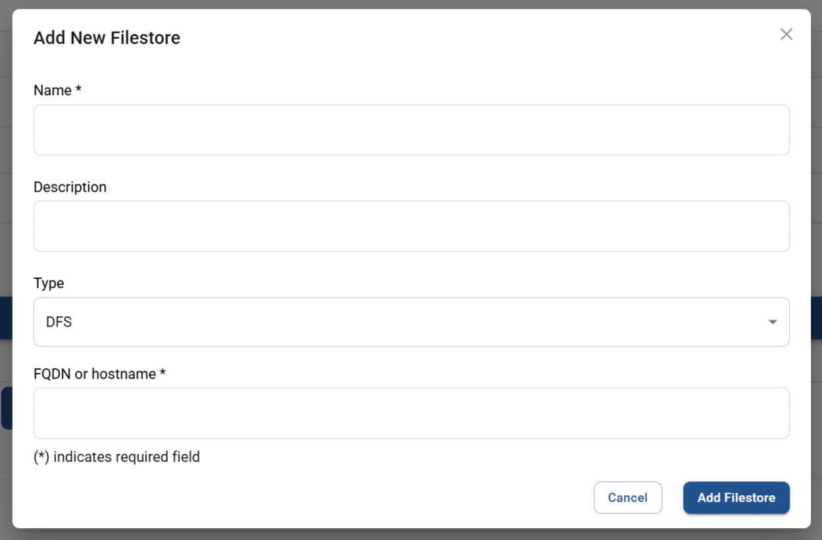Select the close icon of Add New Filestore dialog
Image resolution: width=822 pixels, height=540 pixels.
pyautogui.click(x=786, y=34)
